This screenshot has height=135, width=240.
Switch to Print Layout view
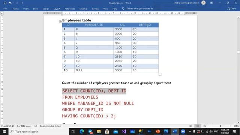pyautogui.click(x=198, y=126)
